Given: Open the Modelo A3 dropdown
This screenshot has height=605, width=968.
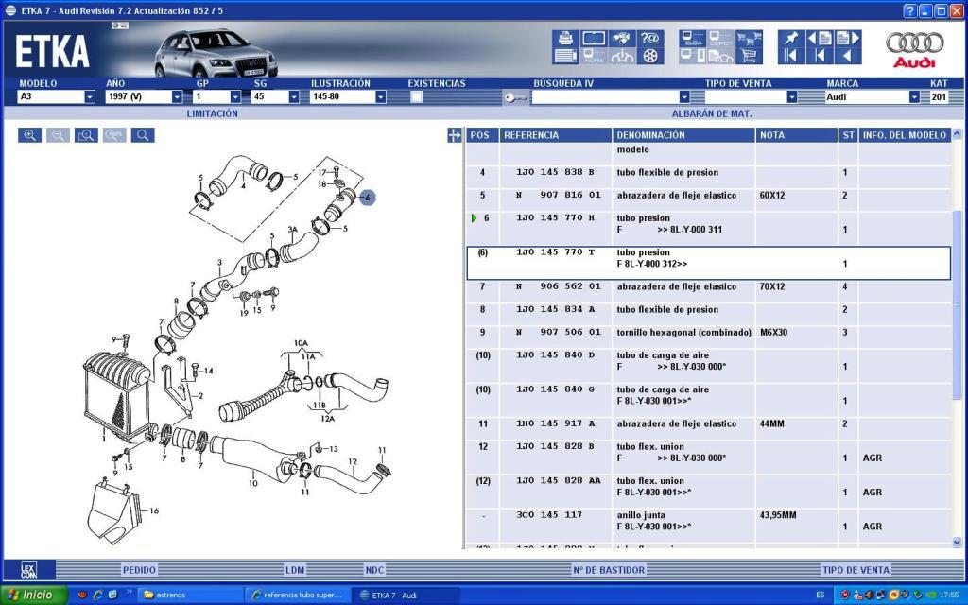Looking at the screenshot, I should click(x=90, y=97).
